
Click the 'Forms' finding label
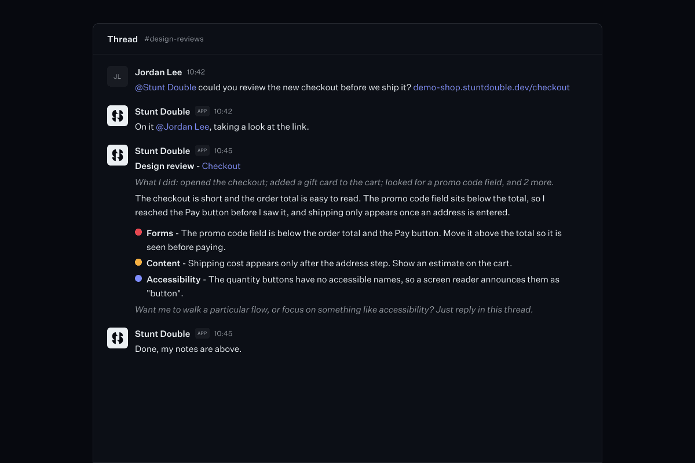click(160, 233)
